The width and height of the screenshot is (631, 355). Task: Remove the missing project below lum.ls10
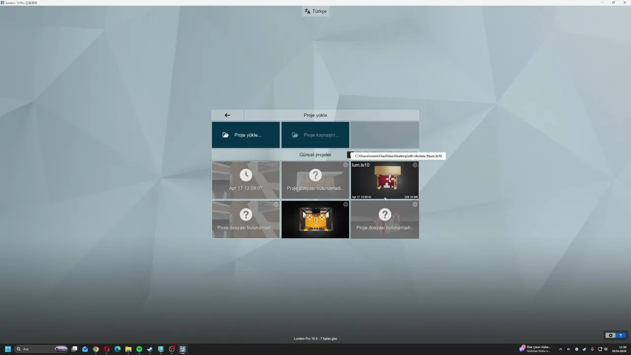tap(415, 204)
